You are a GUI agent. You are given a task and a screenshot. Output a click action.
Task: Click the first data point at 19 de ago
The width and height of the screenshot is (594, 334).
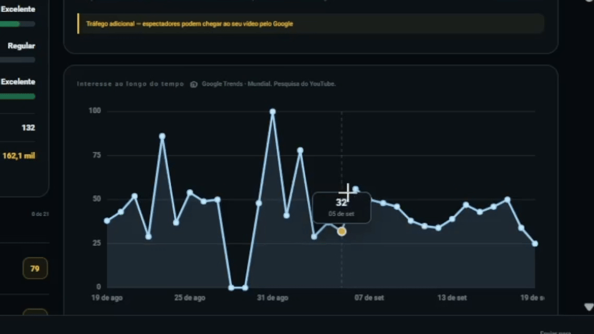coord(107,220)
